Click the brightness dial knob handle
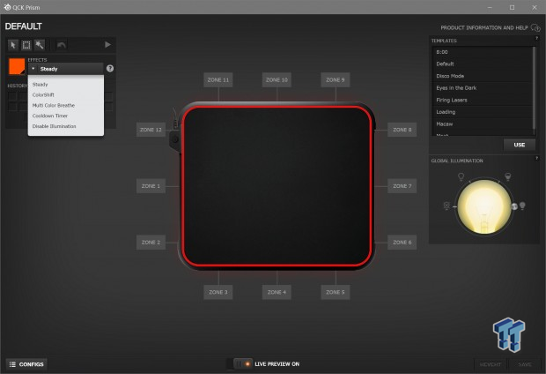The height and width of the screenshot is (374, 546). [514, 206]
